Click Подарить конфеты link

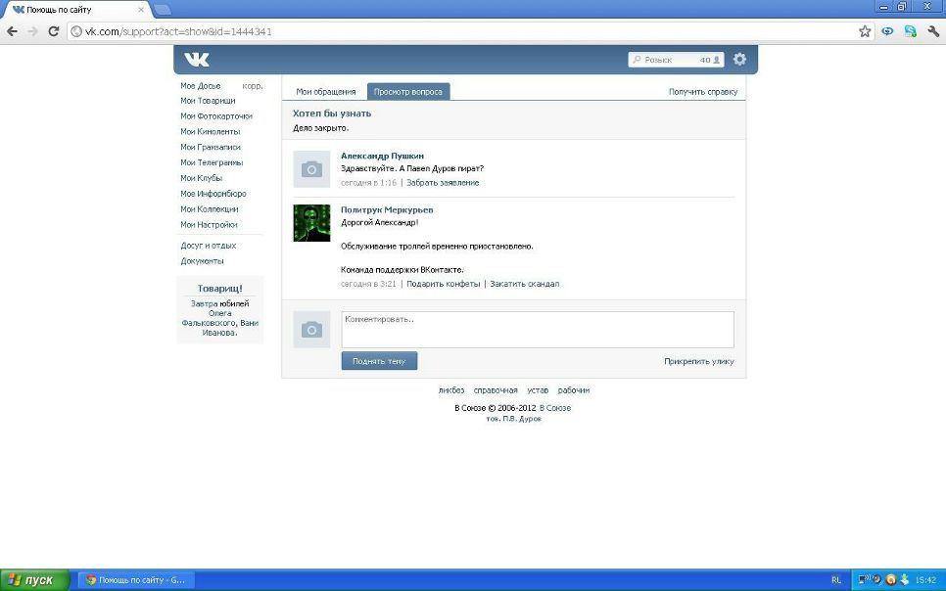443,284
